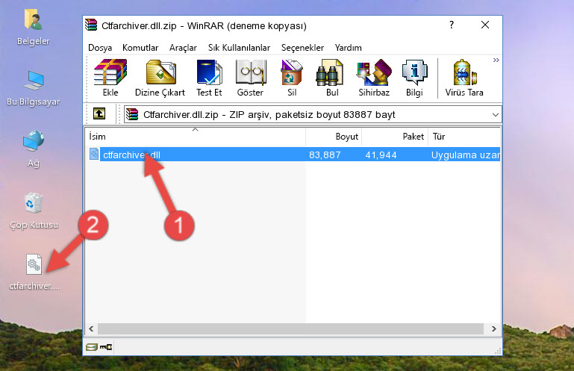Open the Komutlar menu
The image size is (574, 371).
pos(140,48)
